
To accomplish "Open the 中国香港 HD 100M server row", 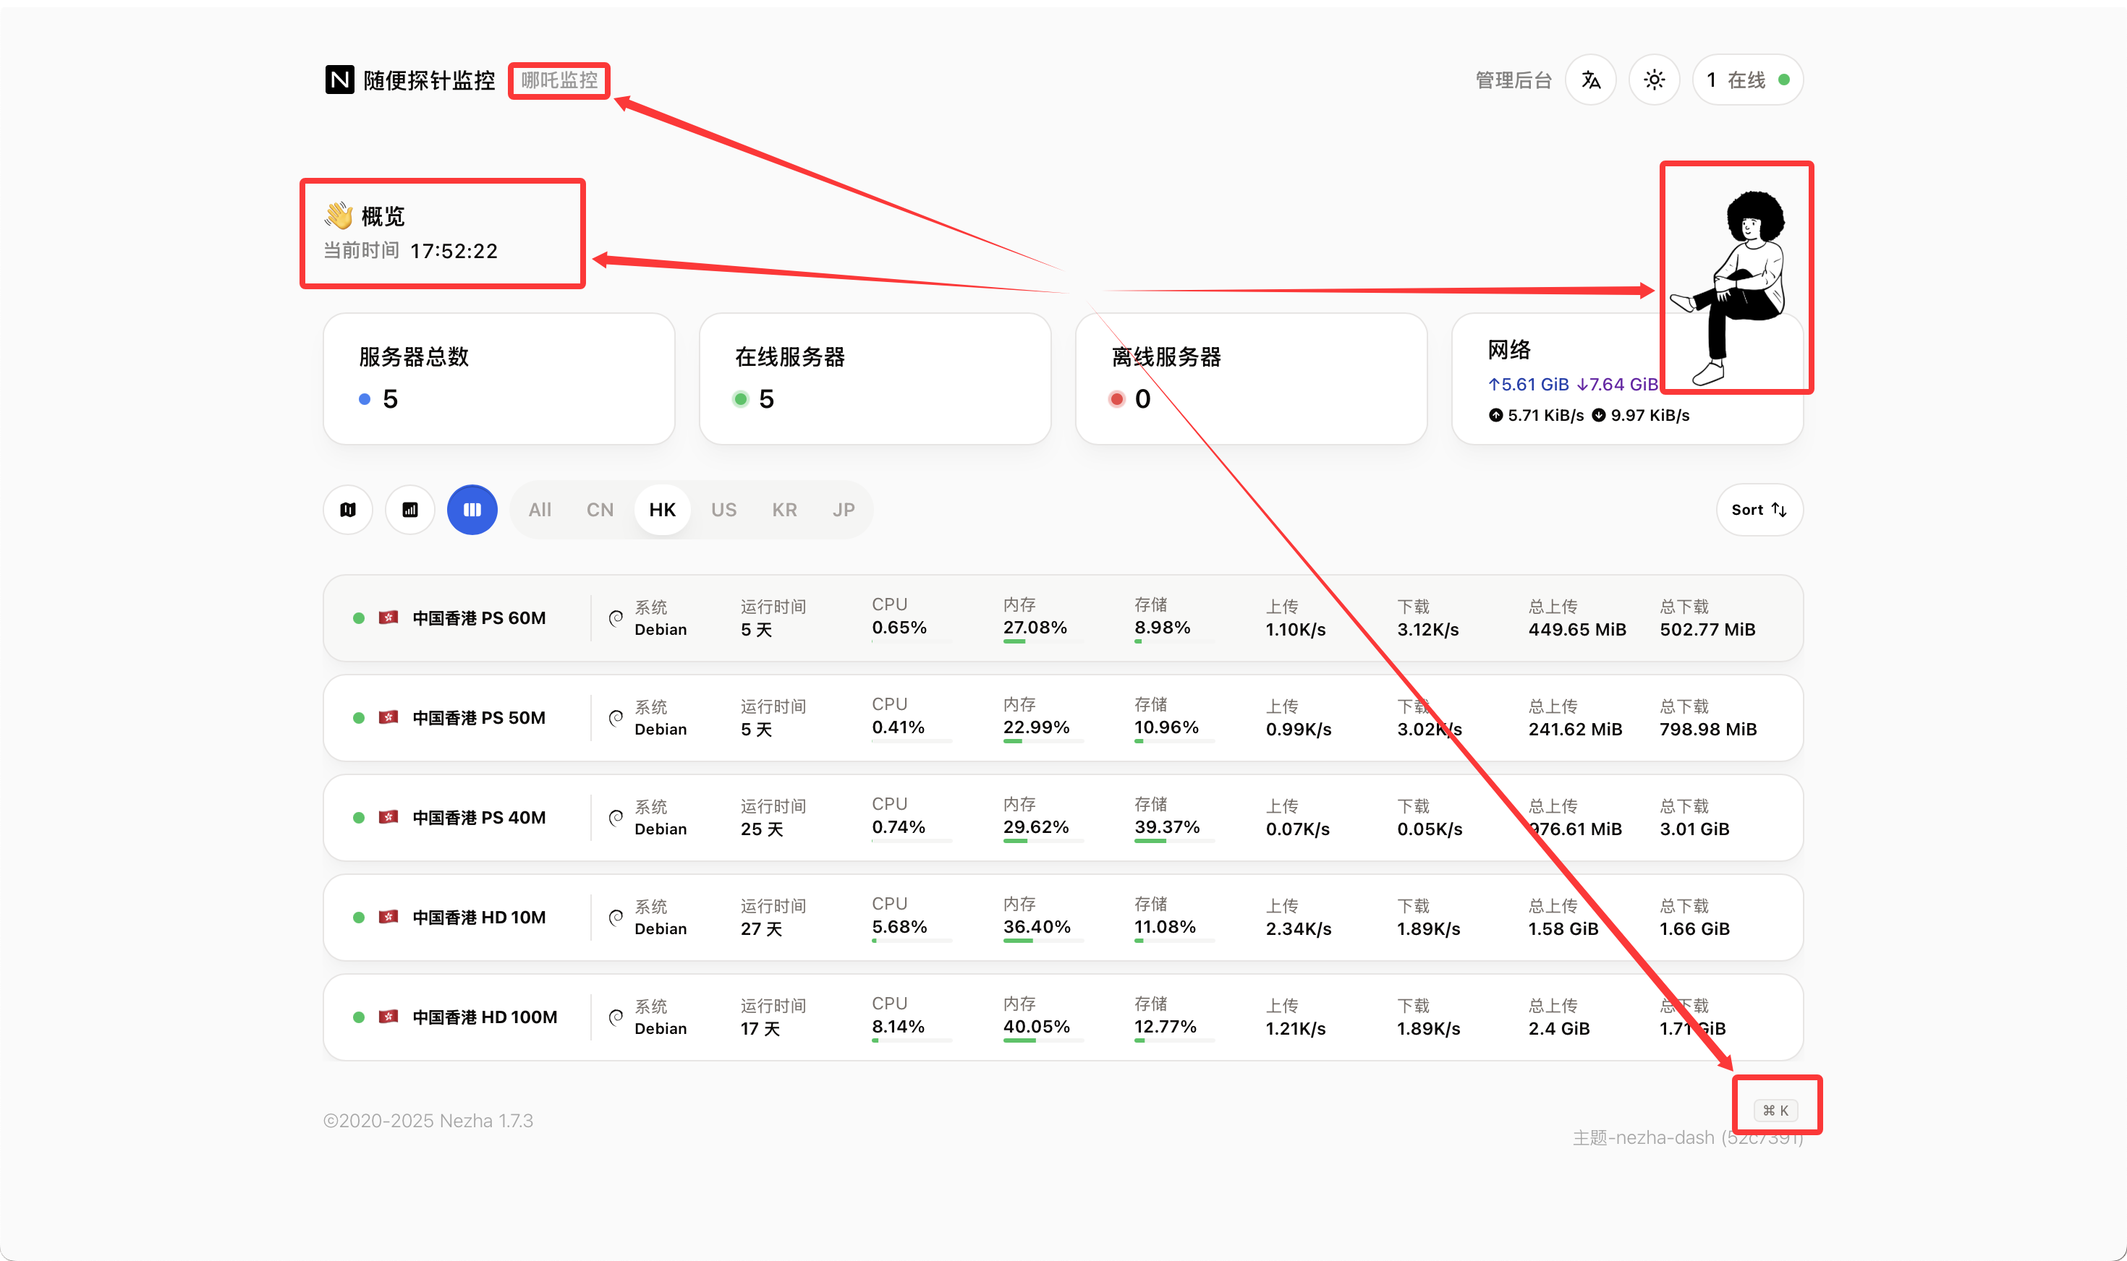I will click(485, 1017).
